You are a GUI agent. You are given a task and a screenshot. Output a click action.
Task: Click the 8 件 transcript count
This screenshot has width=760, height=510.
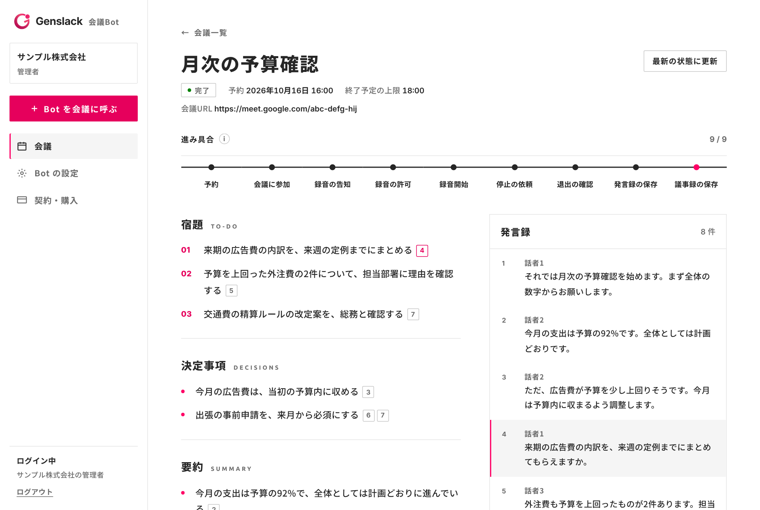pos(708,232)
